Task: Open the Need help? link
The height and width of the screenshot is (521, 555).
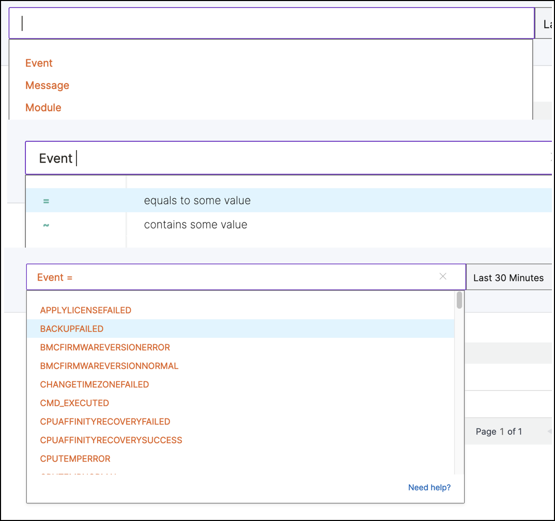Action: point(429,487)
